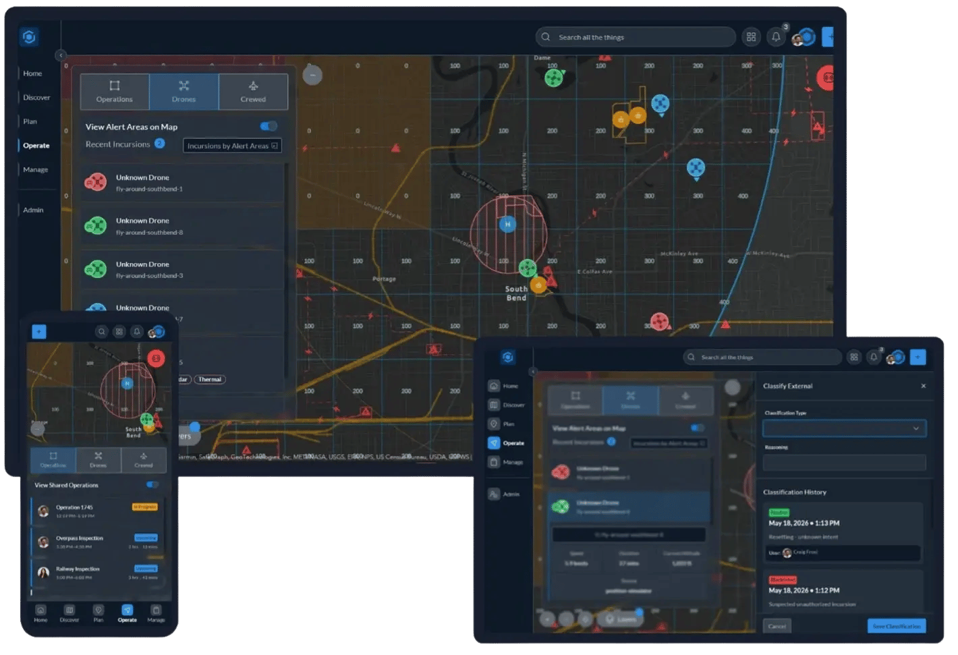Open the apps grid icon in desktop header
958x655 pixels.
pos(751,37)
